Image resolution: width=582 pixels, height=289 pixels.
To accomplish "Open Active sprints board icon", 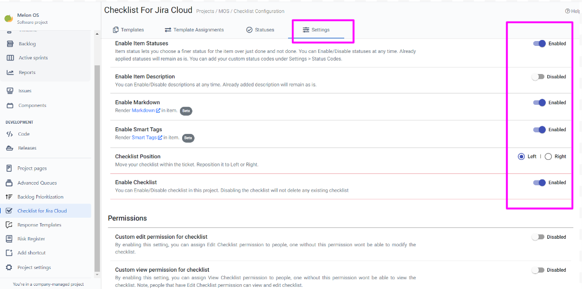I will (x=10, y=58).
